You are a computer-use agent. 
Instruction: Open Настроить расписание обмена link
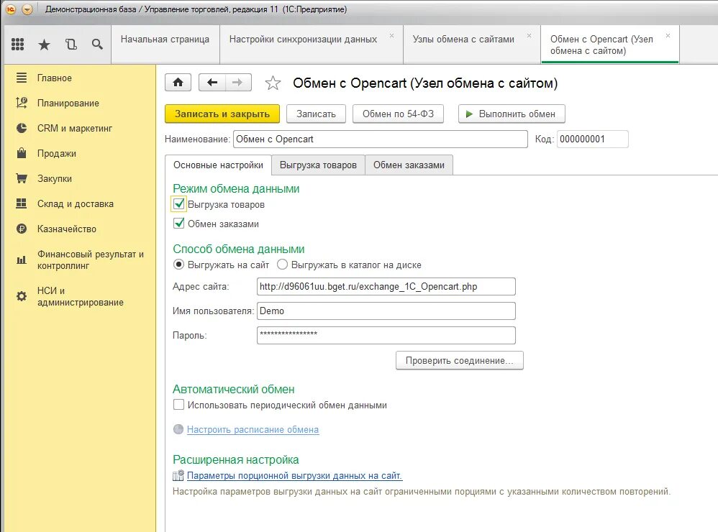[253, 429]
